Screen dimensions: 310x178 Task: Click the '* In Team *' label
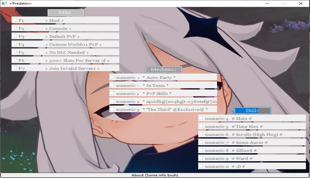(x=156, y=86)
